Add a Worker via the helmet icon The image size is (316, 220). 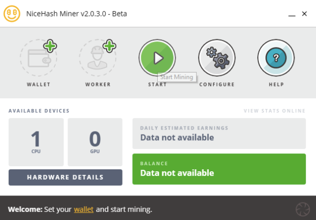tap(98, 58)
